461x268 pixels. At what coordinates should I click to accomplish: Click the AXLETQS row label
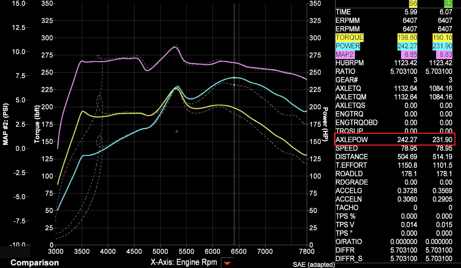click(351, 105)
